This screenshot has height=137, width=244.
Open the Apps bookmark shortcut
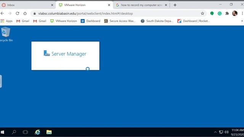point(6,21)
